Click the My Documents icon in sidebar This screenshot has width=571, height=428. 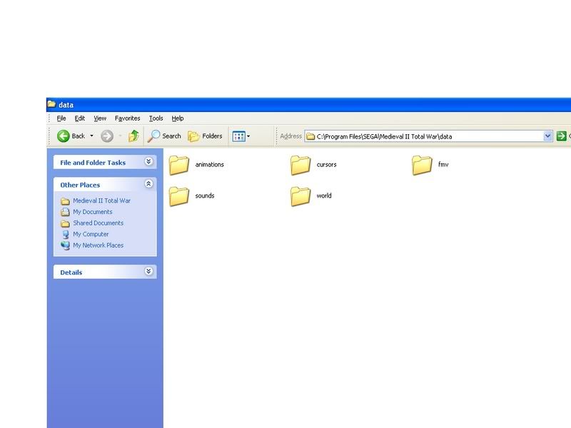pyautogui.click(x=65, y=212)
